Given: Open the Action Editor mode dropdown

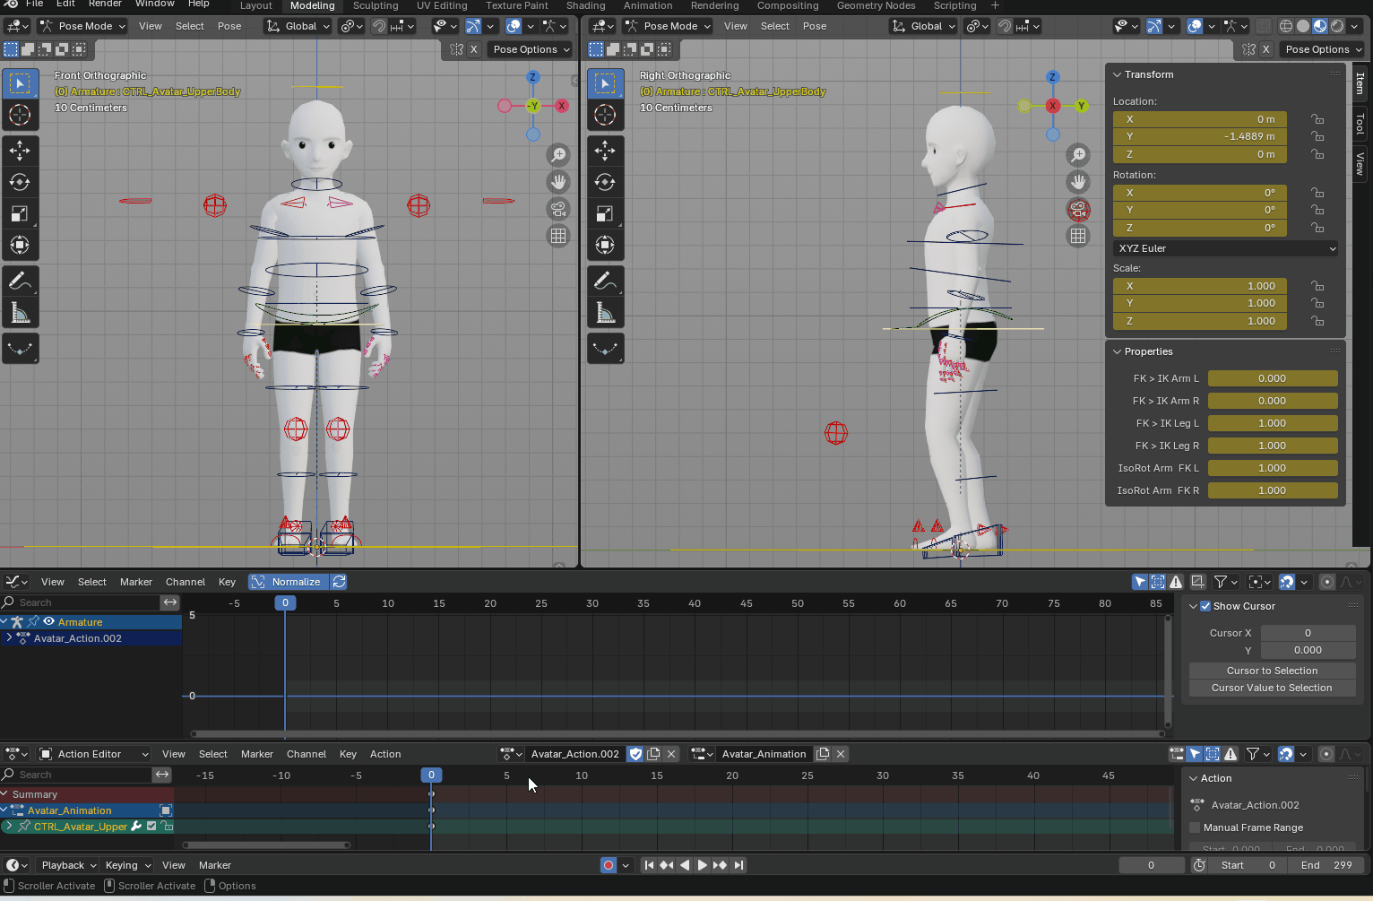Looking at the screenshot, I should pyautogui.click(x=93, y=754).
